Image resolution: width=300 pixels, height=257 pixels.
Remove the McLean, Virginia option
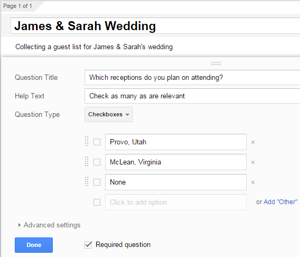click(x=253, y=162)
